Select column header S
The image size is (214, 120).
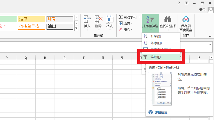click(x=64, y=58)
